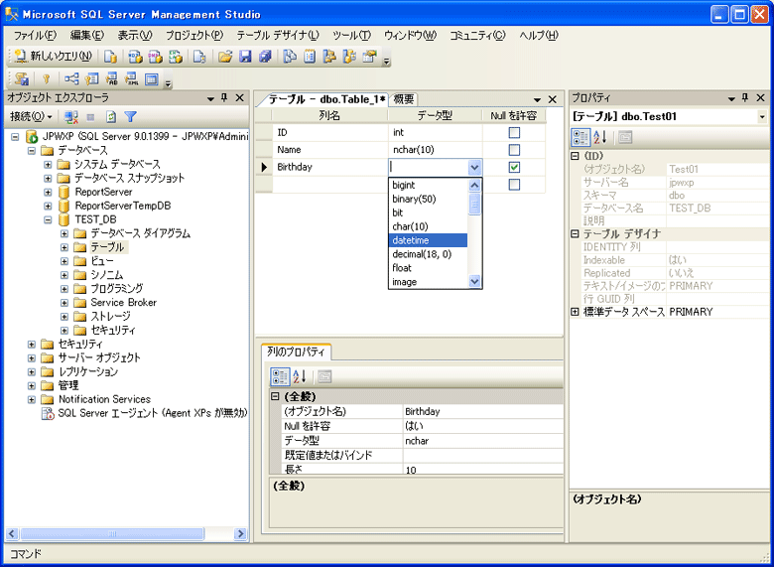Open the 編集 menu
Image resolution: width=774 pixels, height=567 pixels.
coord(87,36)
